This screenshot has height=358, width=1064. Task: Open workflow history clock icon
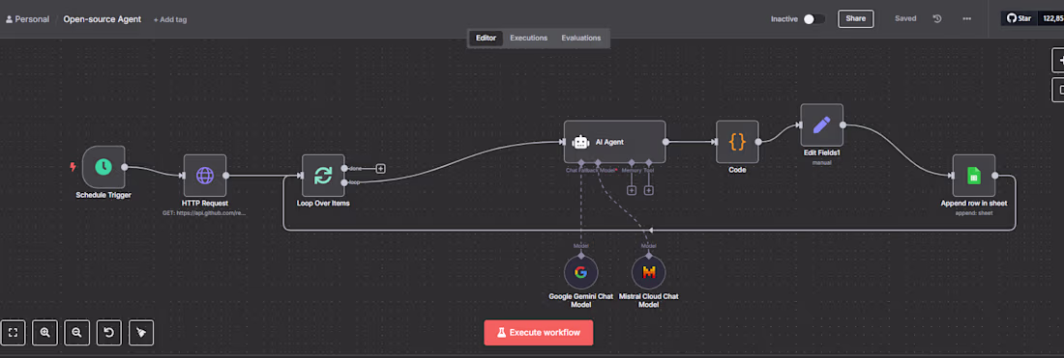(937, 19)
